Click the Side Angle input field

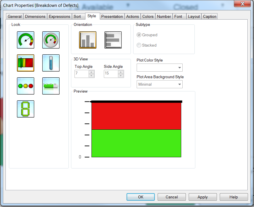111,74
